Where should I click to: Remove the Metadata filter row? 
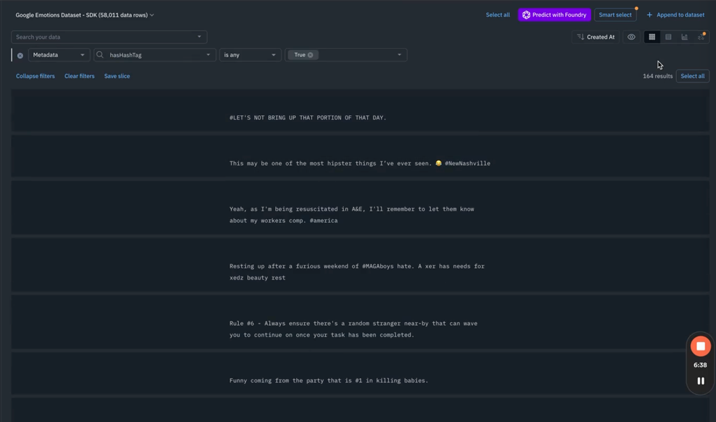(20, 55)
